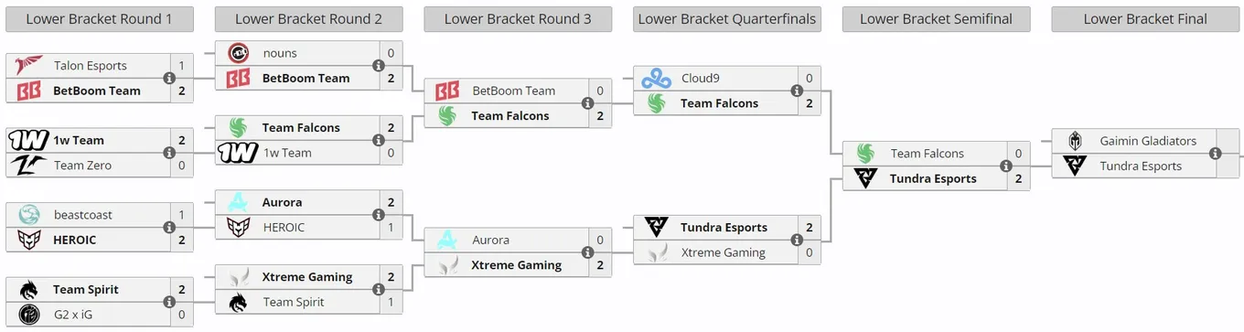Open info icon for Cloud9 vs Team Falcons

click(797, 91)
